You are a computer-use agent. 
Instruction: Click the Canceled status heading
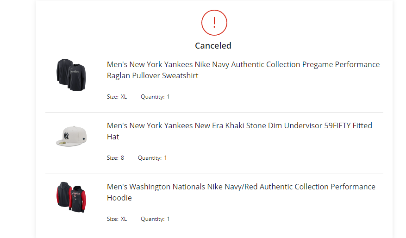coord(213,45)
